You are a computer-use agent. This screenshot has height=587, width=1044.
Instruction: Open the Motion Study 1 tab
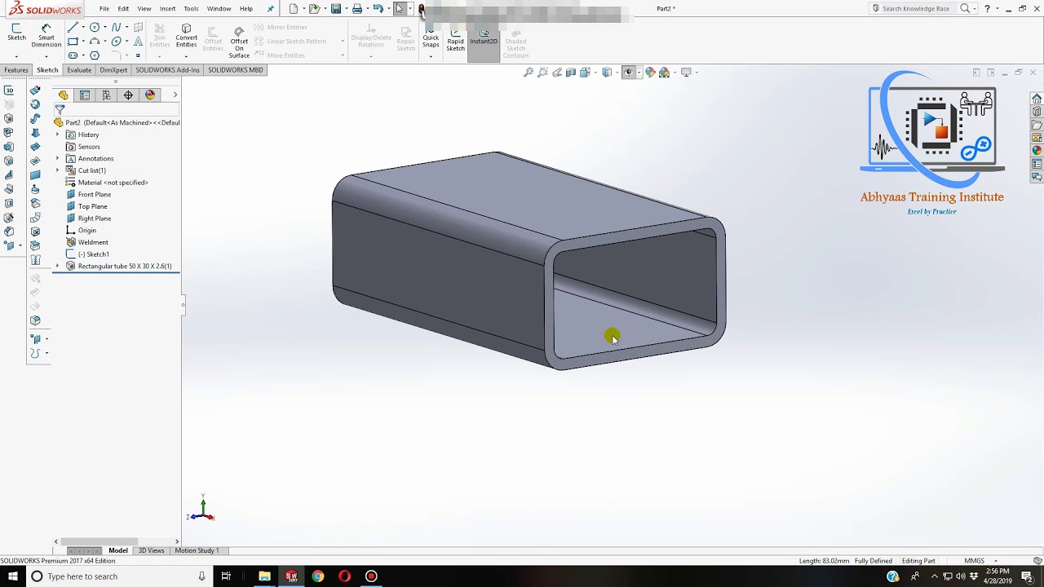point(197,550)
